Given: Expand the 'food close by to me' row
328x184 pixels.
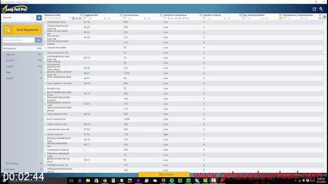Looking at the screenshot, I should (x=45, y=53).
